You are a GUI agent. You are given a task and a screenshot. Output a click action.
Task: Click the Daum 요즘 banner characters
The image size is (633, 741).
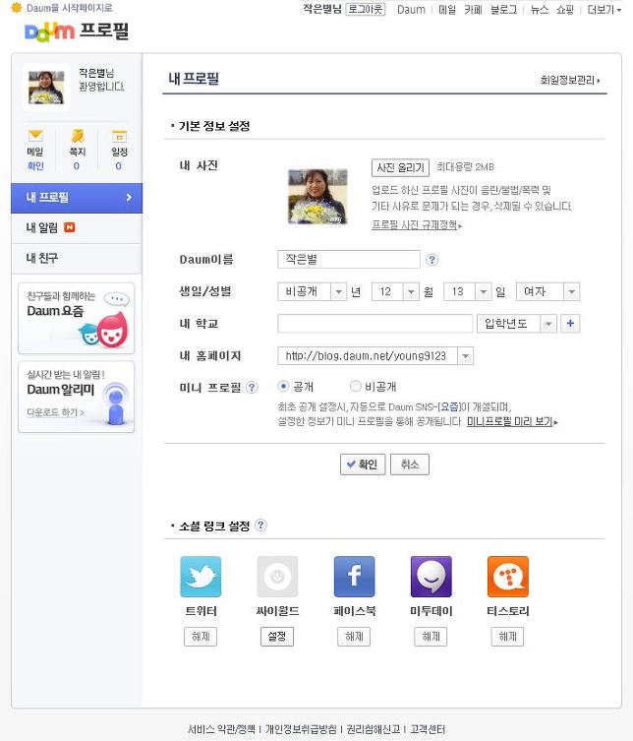tap(105, 329)
